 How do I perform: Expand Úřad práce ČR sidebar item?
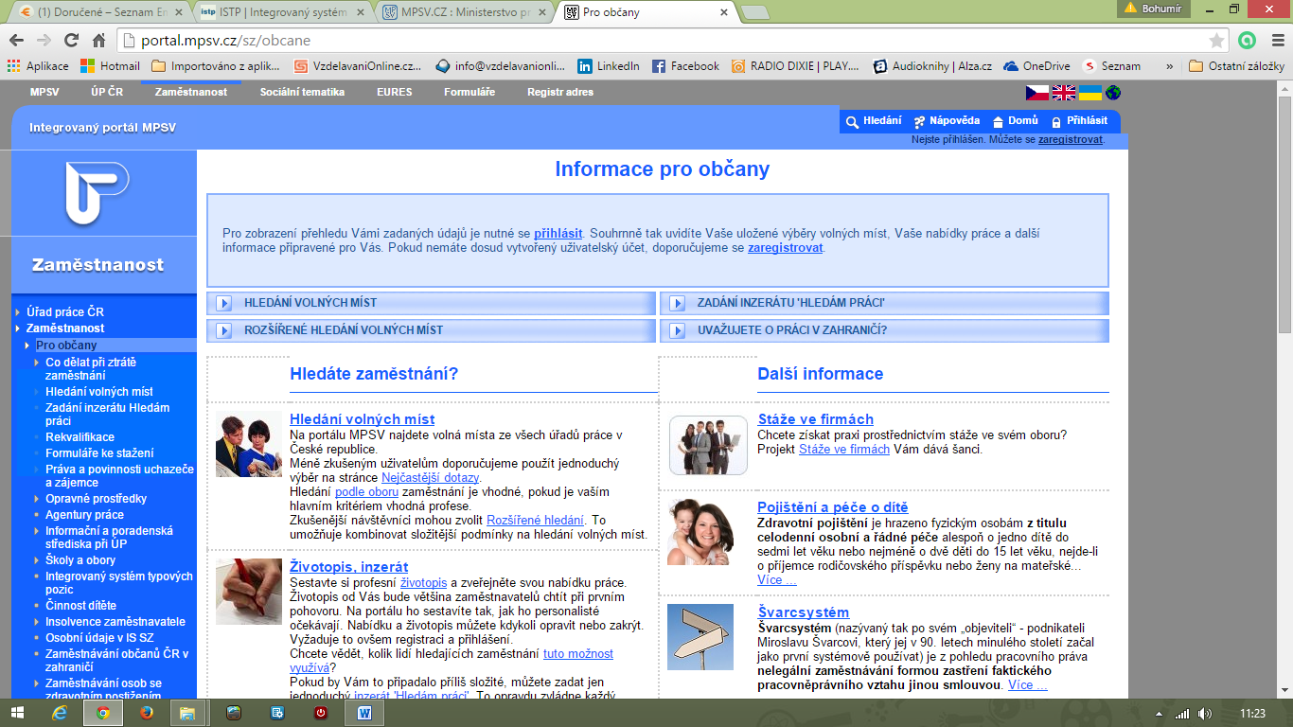click(x=65, y=312)
